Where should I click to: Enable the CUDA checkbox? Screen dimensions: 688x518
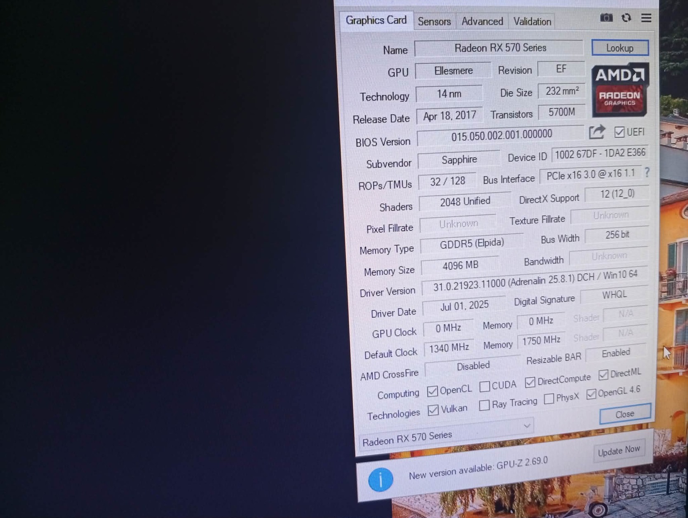[485, 387]
